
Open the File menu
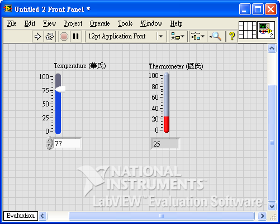(x=12, y=23)
